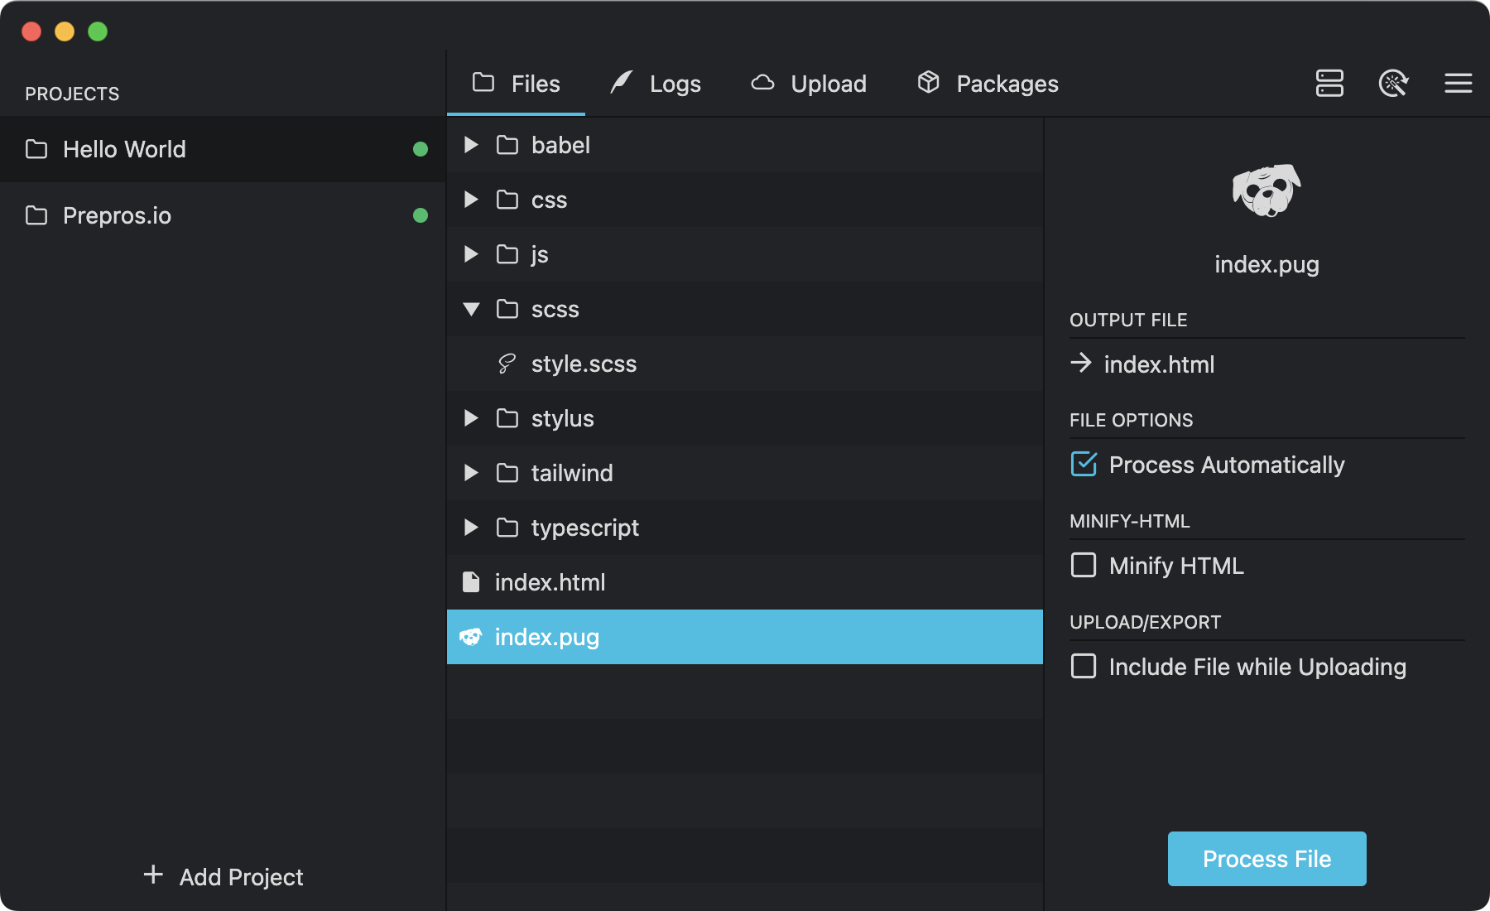Click the file icon beside index.html
1490x911 pixels.
471,582
